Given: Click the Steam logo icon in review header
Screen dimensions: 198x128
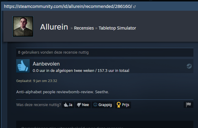Looking at the screenshot, I should 189,66.
